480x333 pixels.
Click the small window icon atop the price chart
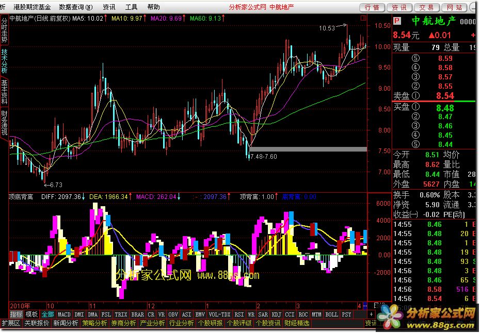(363, 19)
